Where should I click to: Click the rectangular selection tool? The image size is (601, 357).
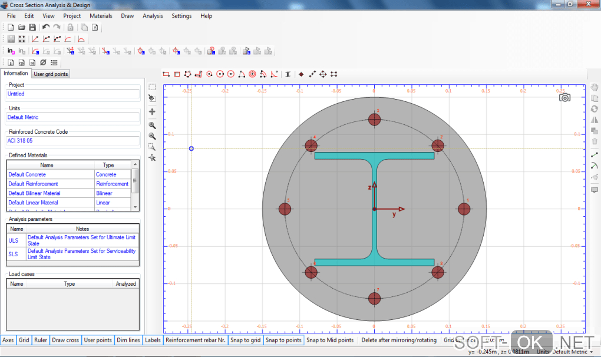click(152, 87)
